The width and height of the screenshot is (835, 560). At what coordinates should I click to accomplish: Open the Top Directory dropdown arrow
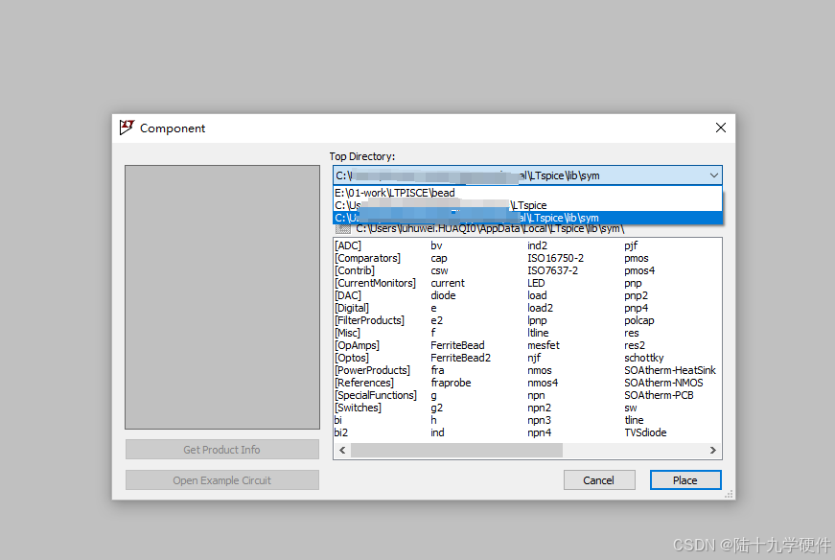click(713, 175)
